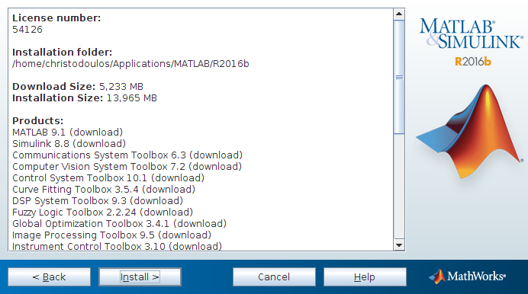Select Computer Vision System Toolbox 7.2 line

(127, 167)
